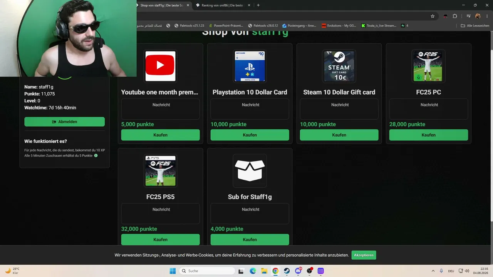
Task: Open the PowerPoint-Präsent... bookmark
Action: click(x=225, y=26)
